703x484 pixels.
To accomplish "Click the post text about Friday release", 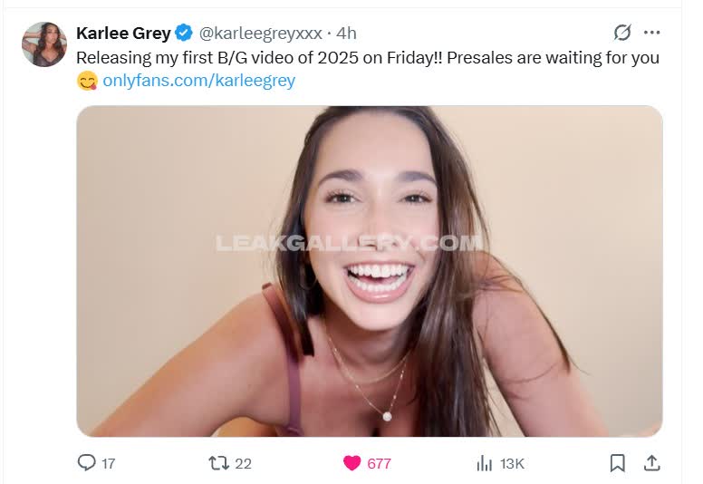I will coord(368,69).
